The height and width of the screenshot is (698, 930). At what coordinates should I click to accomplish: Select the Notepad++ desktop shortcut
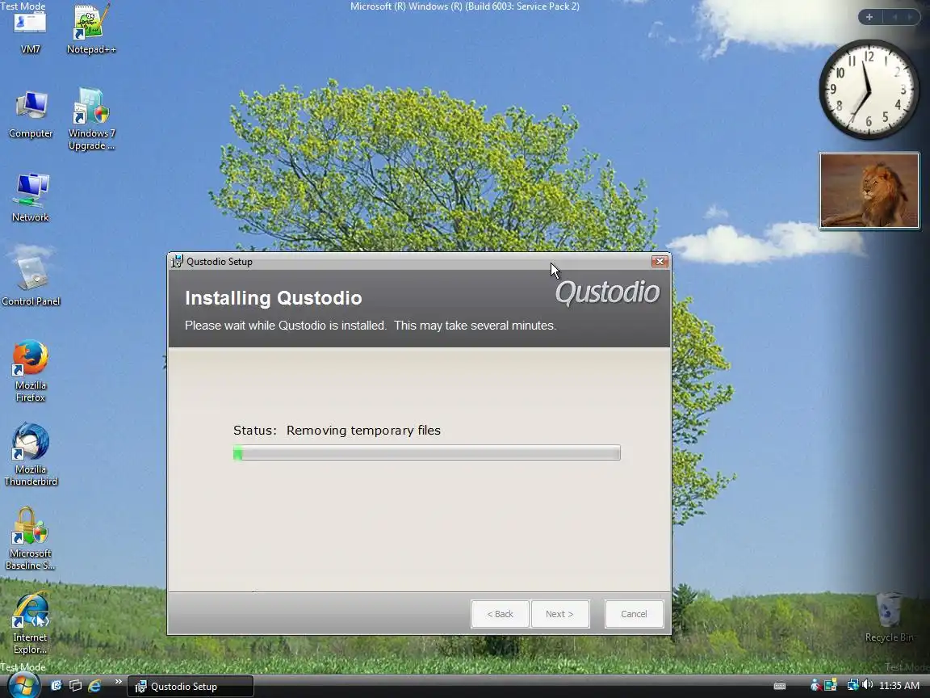pos(90,30)
